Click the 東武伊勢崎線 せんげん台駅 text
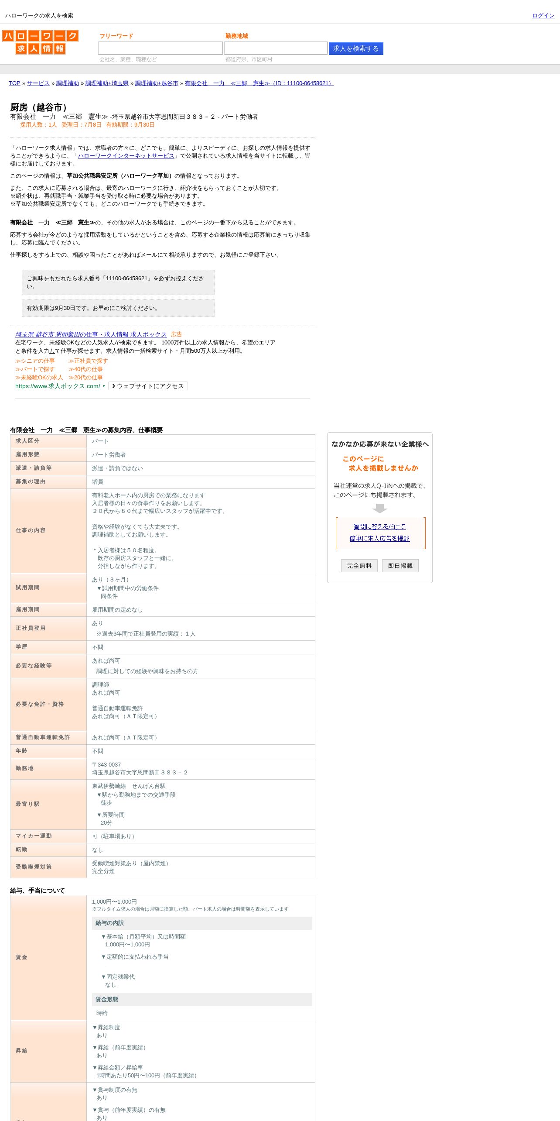 tap(129, 786)
